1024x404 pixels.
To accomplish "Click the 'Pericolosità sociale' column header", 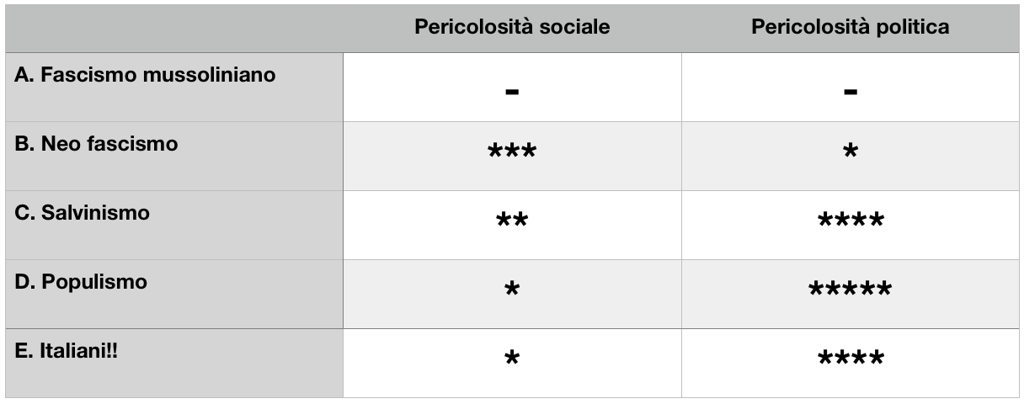I will (512, 27).
